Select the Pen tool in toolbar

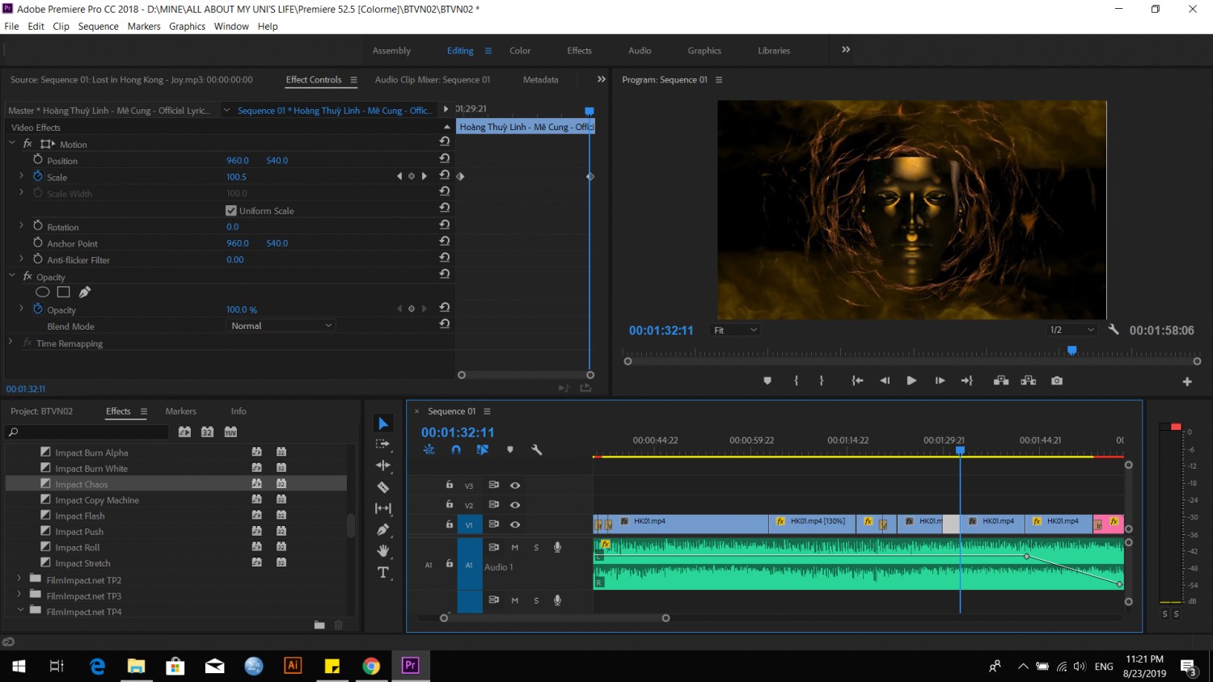[383, 529]
